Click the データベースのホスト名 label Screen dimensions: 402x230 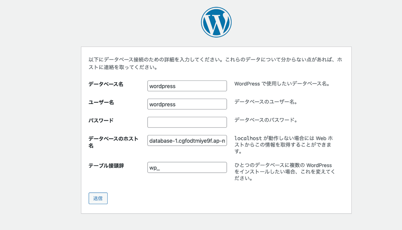[x=113, y=139]
